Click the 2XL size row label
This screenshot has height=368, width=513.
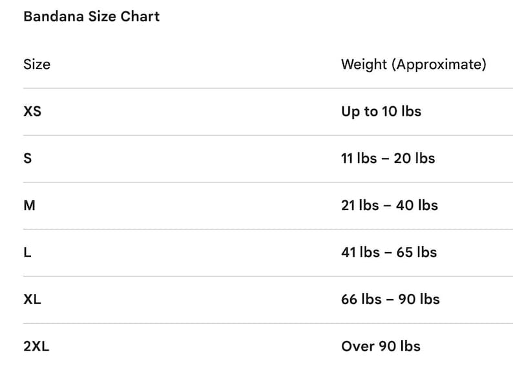click(36, 346)
